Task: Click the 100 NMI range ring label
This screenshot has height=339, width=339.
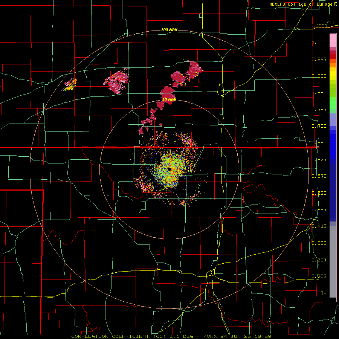Action: coord(169,30)
